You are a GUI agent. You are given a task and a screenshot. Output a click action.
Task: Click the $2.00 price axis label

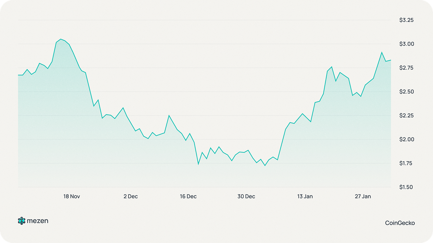406,139
